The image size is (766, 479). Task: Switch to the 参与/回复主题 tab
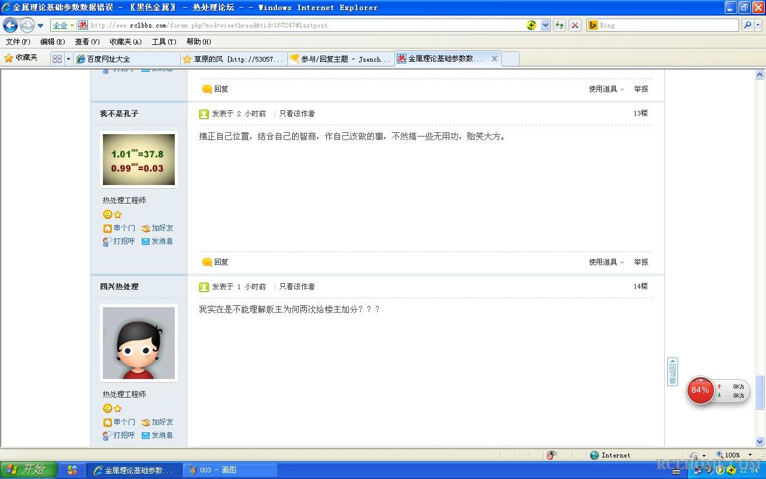[x=340, y=59]
